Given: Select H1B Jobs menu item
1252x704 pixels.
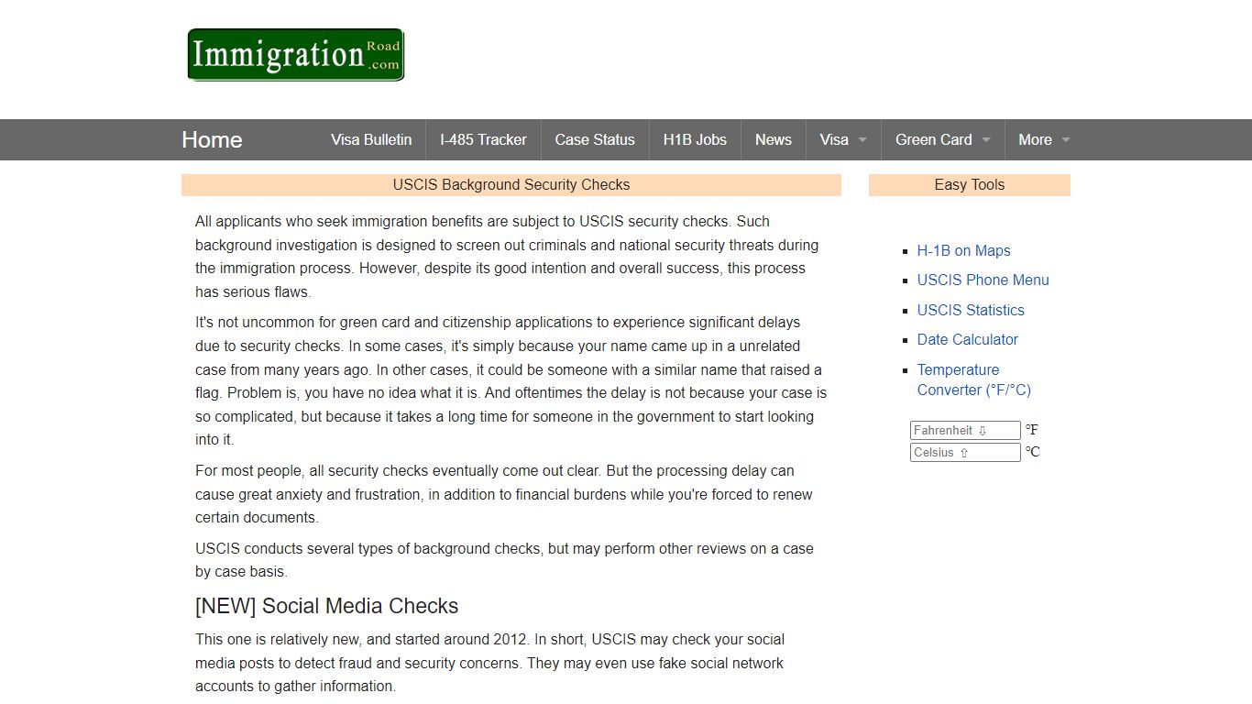Looking at the screenshot, I should pos(695,139).
